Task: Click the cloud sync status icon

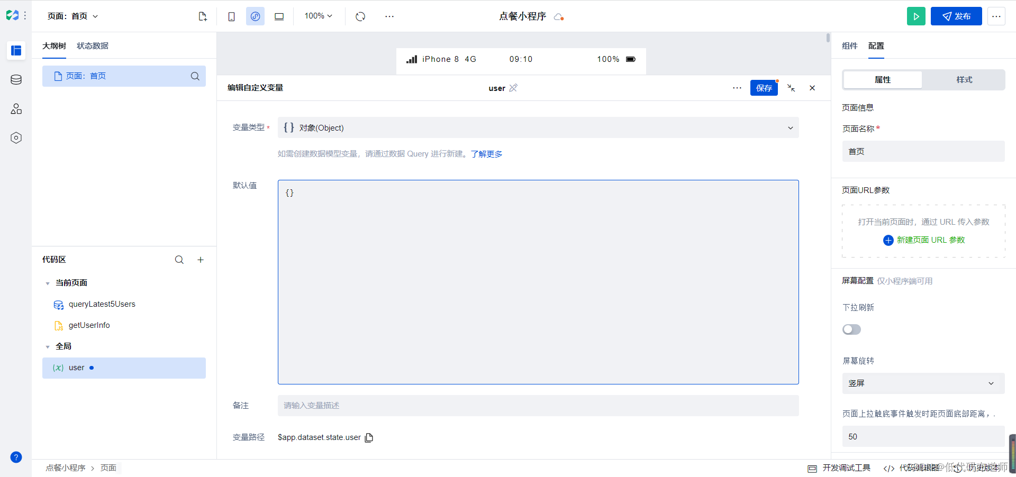Action: (559, 17)
